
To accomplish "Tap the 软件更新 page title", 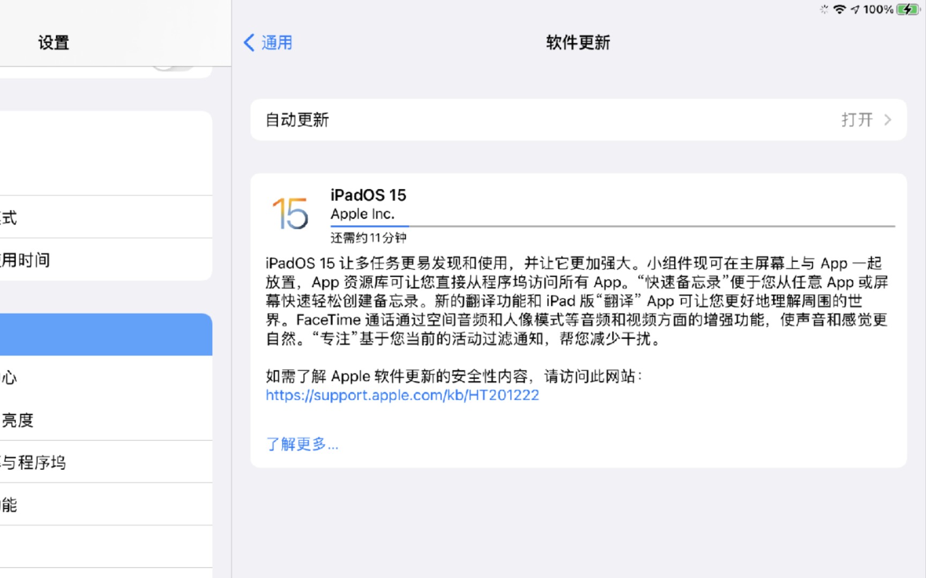I will point(578,42).
